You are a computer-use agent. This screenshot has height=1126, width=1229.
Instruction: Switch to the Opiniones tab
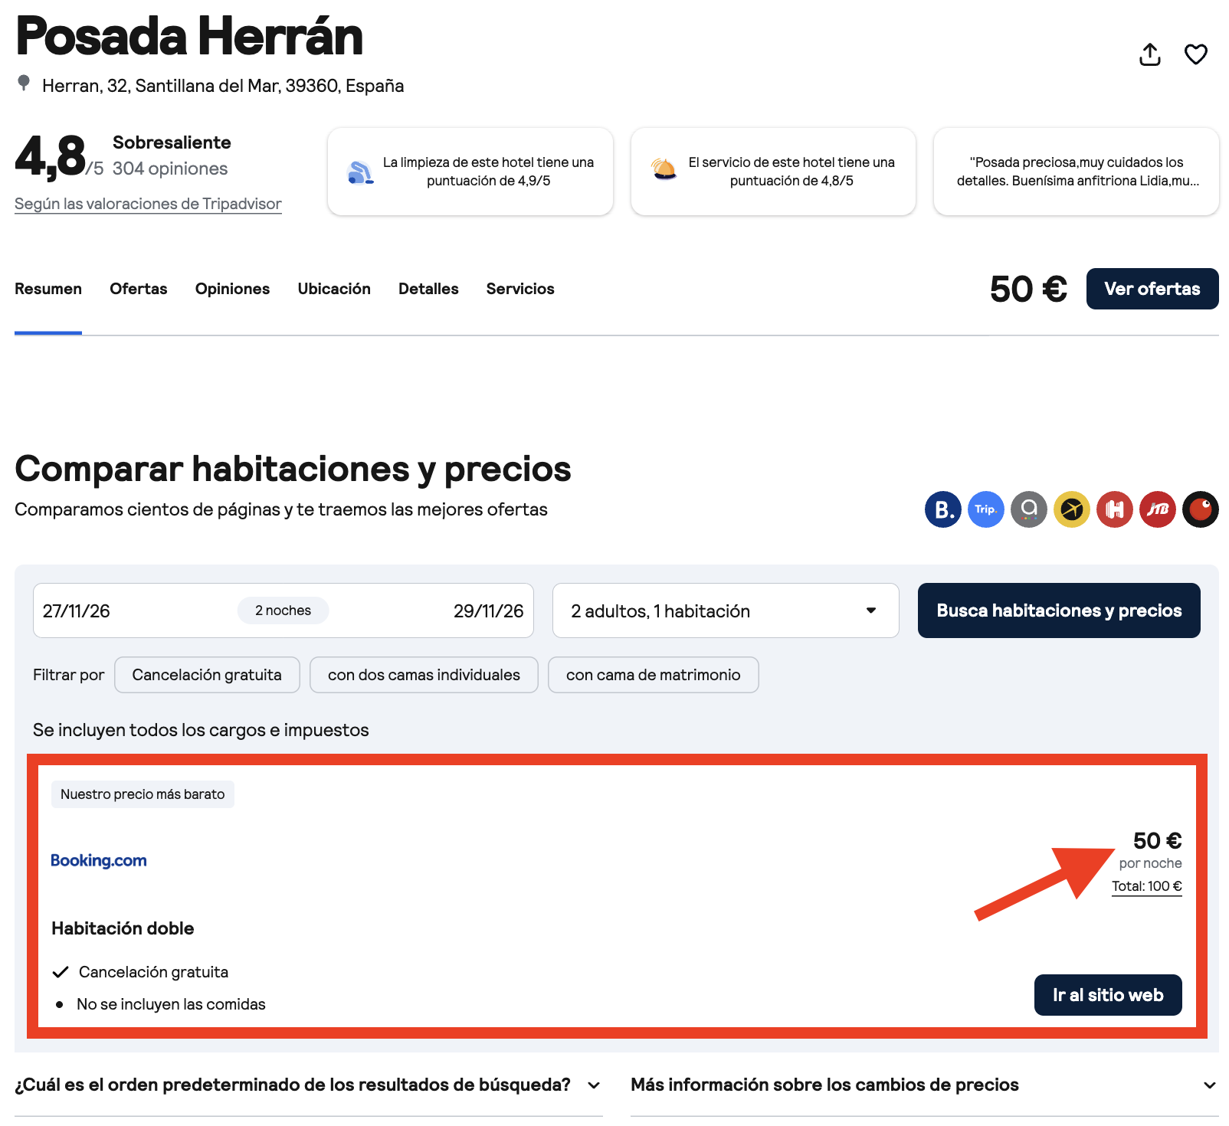point(232,289)
